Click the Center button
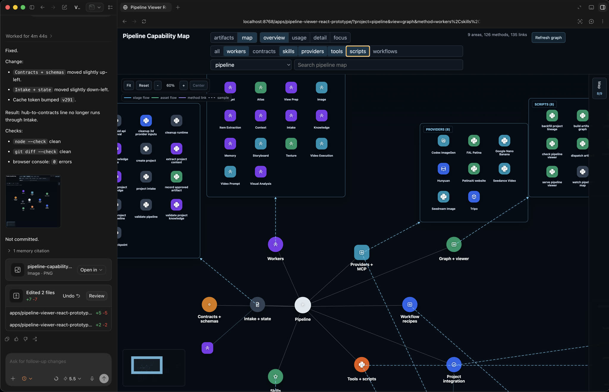Screen dimensions: 609x392 point(199,85)
